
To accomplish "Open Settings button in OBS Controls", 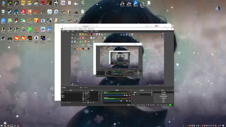I will pyautogui.click(x=164, y=100).
